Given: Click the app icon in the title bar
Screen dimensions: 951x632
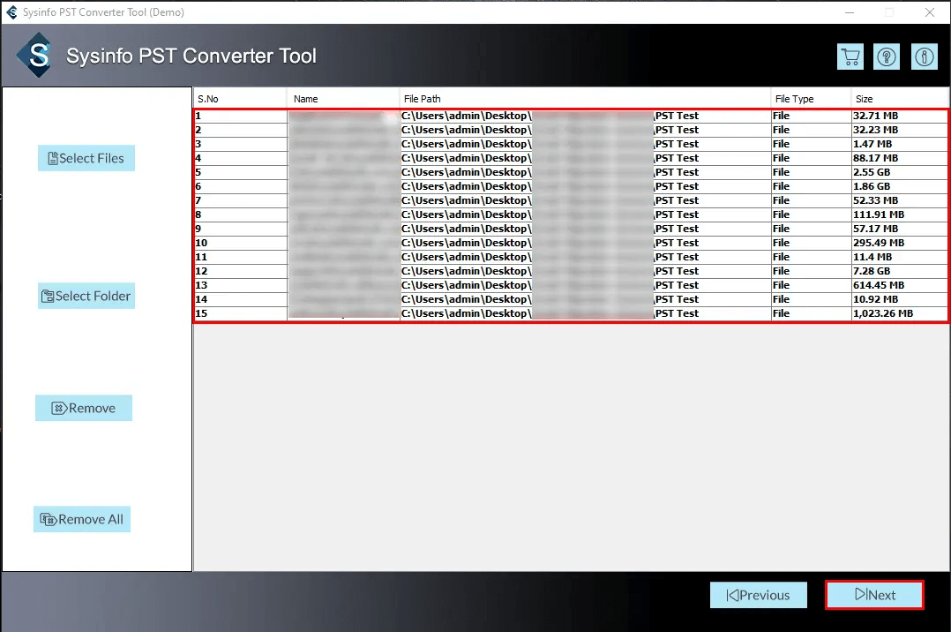Looking at the screenshot, I should 12,12.
